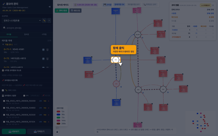Screen dimensions: 218x136
Task: Click the green 72c line-type swatch
Action: [x=58, y=118]
